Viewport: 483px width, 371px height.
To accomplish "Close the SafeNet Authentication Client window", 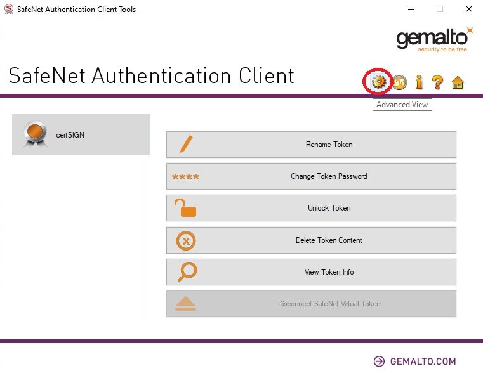I will [x=468, y=10].
